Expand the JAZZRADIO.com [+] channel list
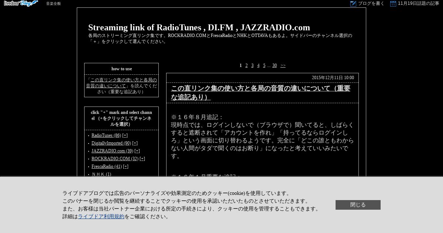The height and width of the screenshot is (233, 443). point(137,151)
